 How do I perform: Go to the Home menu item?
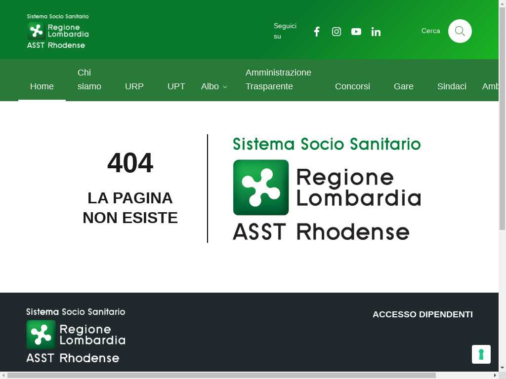42,86
